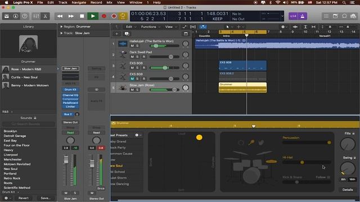Adjust the EXS 808 track 3 volume slider
This screenshot has width=360, height=202.
tap(164, 68)
